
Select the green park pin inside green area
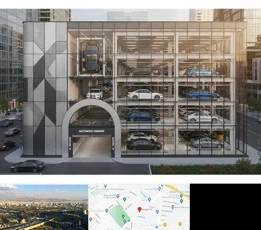point(123,216)
